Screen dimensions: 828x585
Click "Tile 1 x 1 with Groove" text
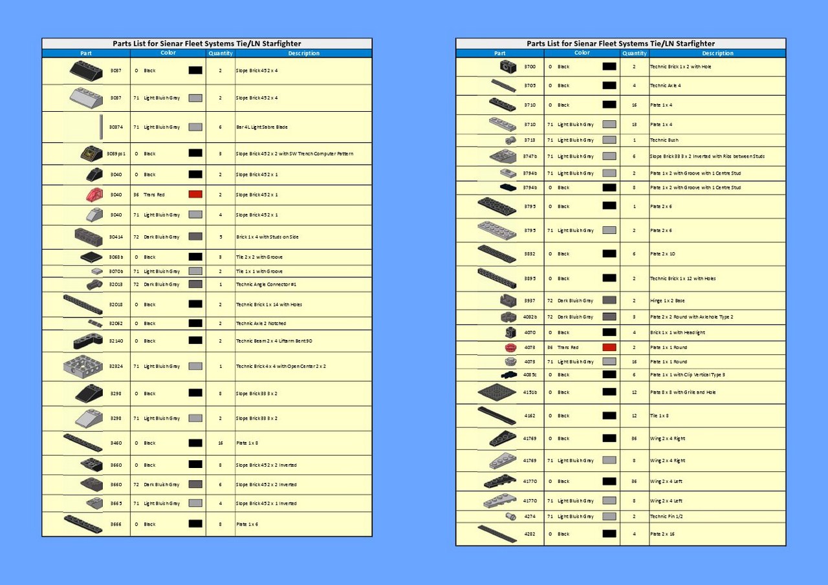(x=259, y=271)
